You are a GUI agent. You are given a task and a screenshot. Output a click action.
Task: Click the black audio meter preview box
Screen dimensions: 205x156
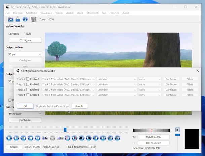pyautogui.click(x=192, y=139)
